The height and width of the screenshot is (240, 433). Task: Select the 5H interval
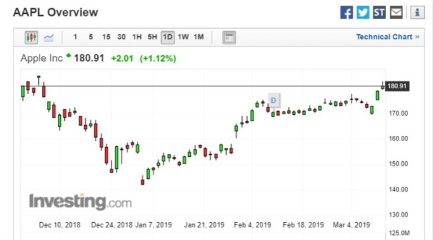[x=152, y=37]
